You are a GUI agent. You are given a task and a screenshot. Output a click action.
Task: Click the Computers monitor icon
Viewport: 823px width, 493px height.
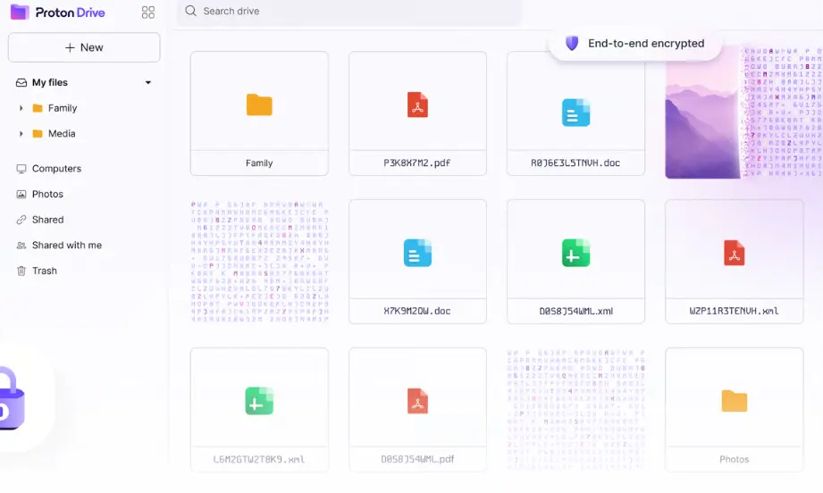click(21, 169)
